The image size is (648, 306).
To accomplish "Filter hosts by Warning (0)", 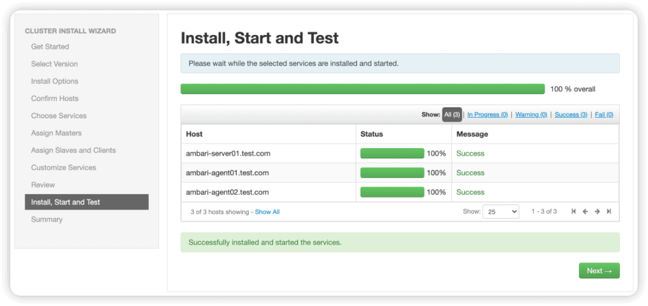I will point(531,115).
